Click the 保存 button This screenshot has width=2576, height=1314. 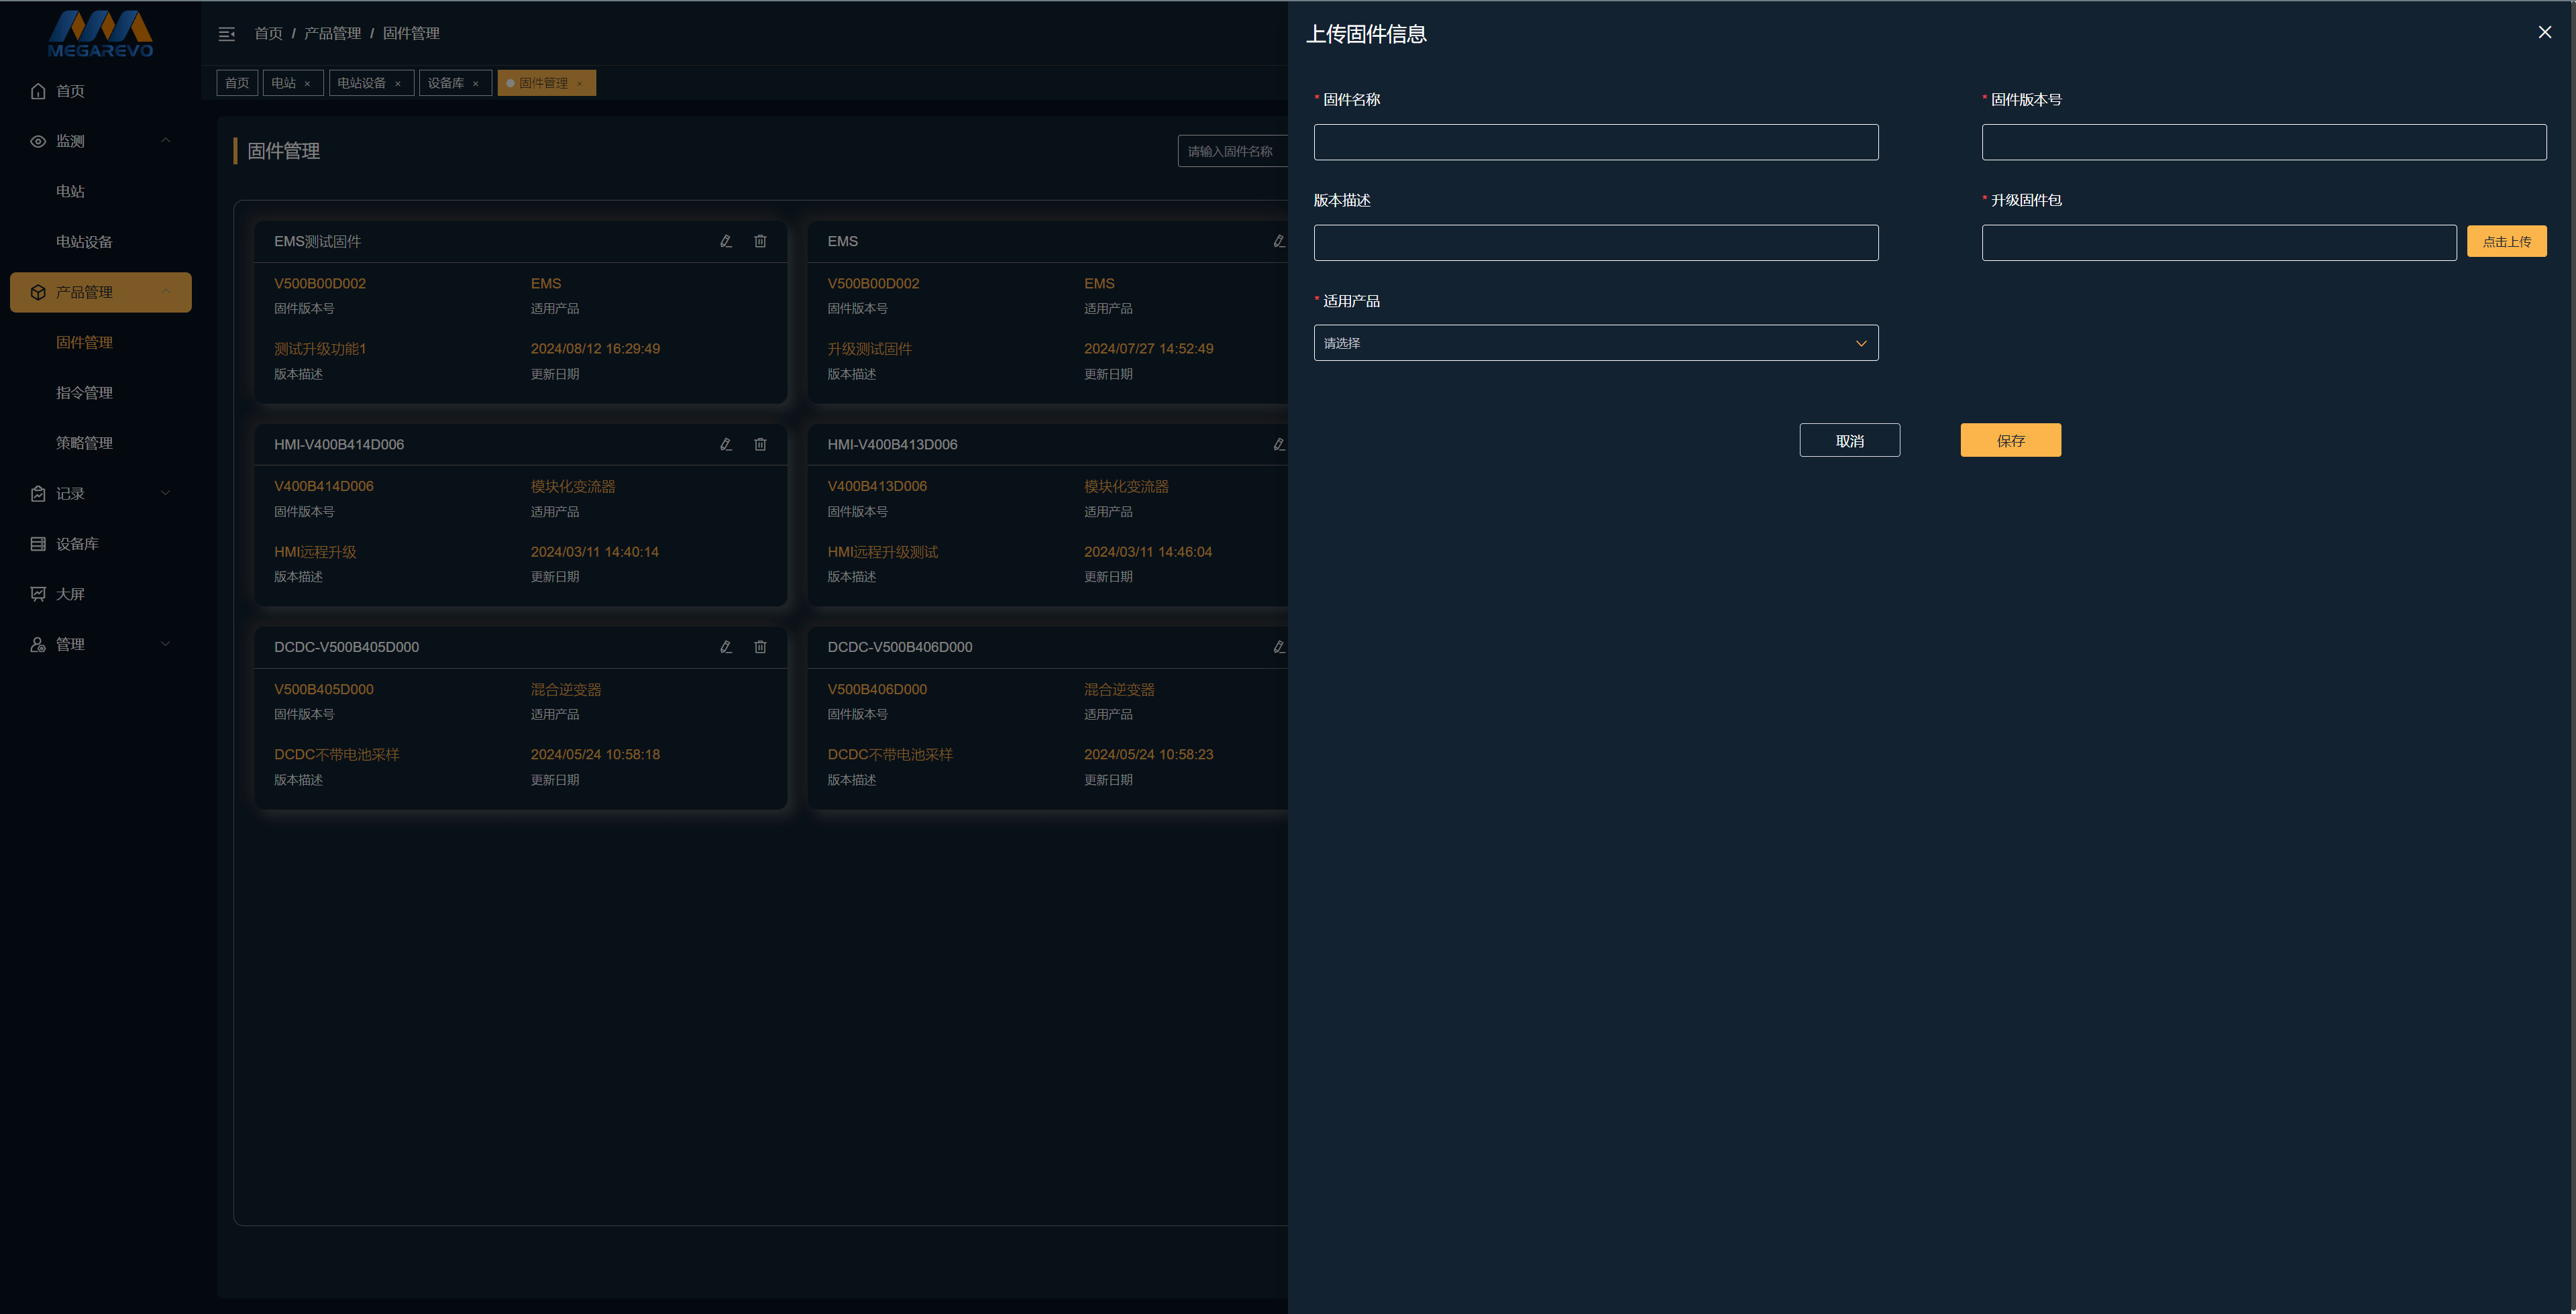pyautogui.click(x=2011, y=441)
